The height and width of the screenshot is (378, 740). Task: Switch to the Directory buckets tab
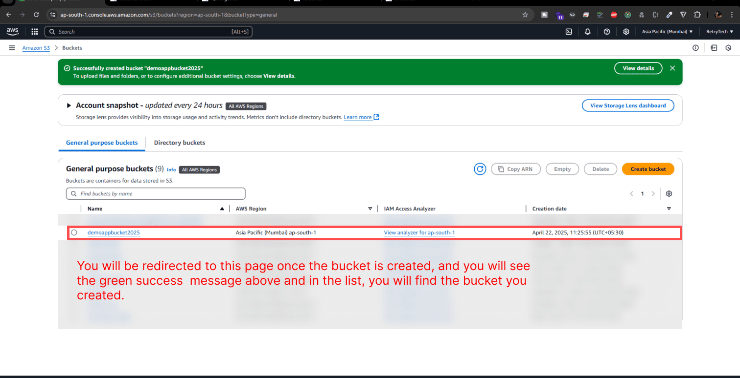point(179,143)
